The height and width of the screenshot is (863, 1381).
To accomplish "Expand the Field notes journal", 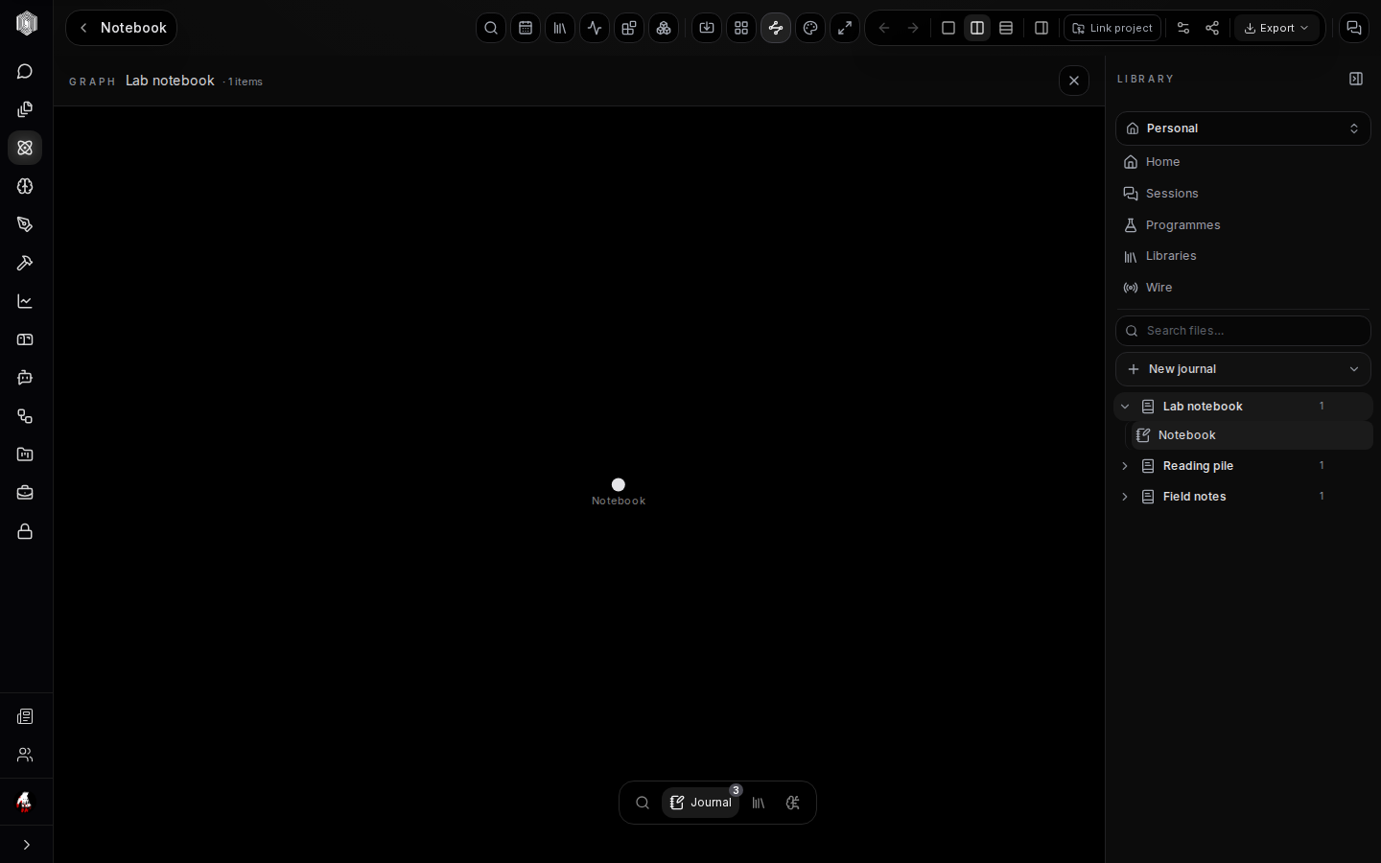I will tap(1125, 497).
